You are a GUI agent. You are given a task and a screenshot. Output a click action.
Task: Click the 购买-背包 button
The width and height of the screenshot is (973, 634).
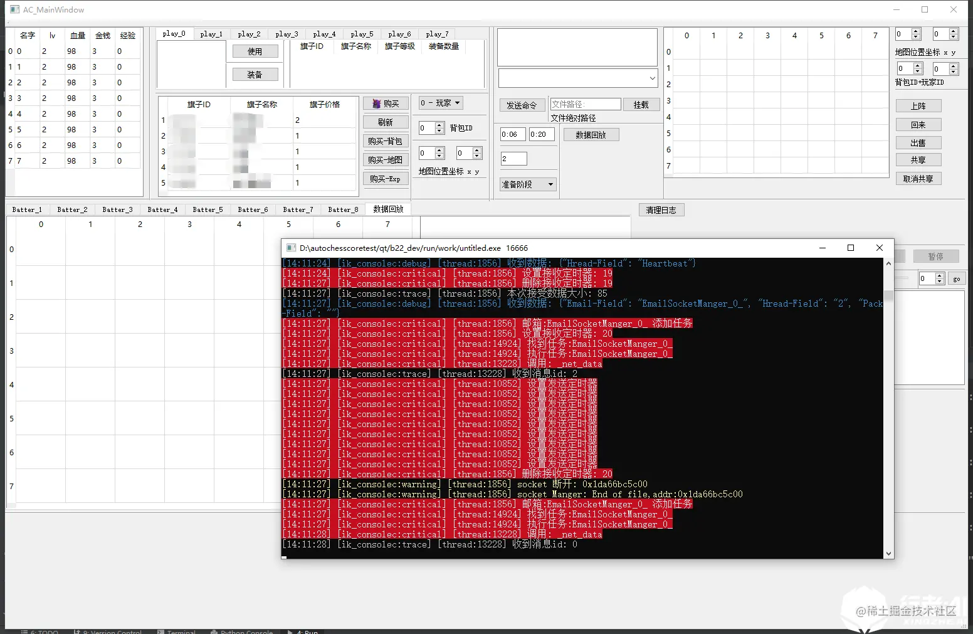[386, 141]
